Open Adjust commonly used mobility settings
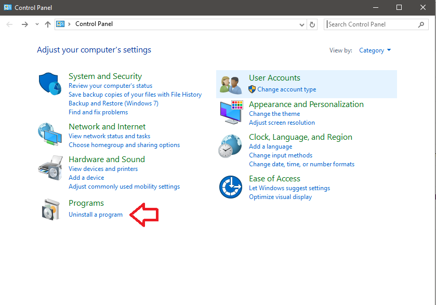 (x=124, y=187)
